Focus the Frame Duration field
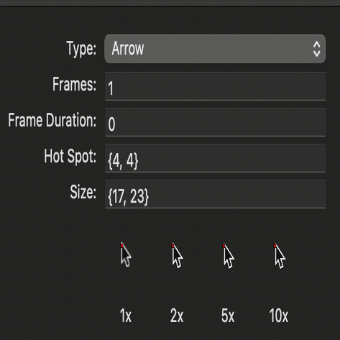The image size is (340, 340). coord(215,122)
